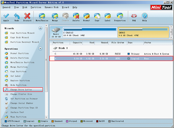The width and height of the screenshot is (174, 128).
Task: Collapse the Wizards panel section
Action: (40, 28)
